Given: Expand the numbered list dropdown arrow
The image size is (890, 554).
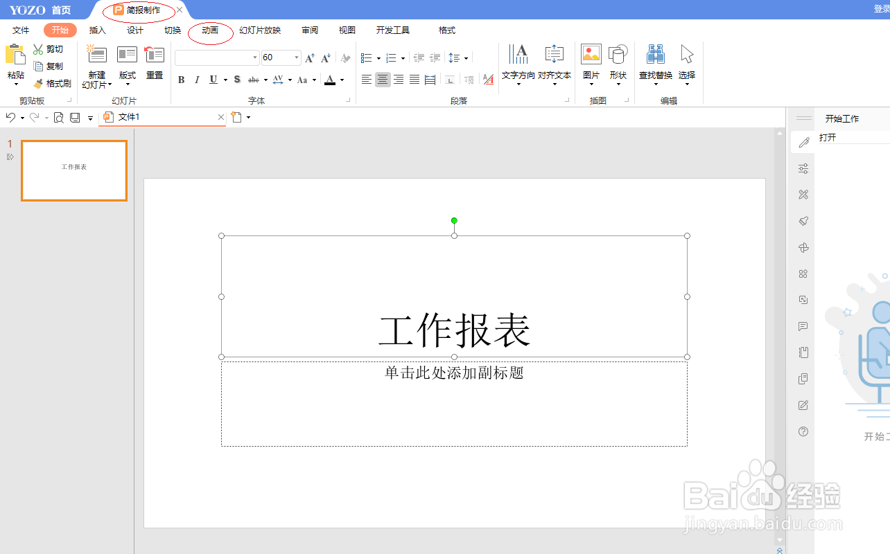Looking at the screenshot, I should (403, 59).
